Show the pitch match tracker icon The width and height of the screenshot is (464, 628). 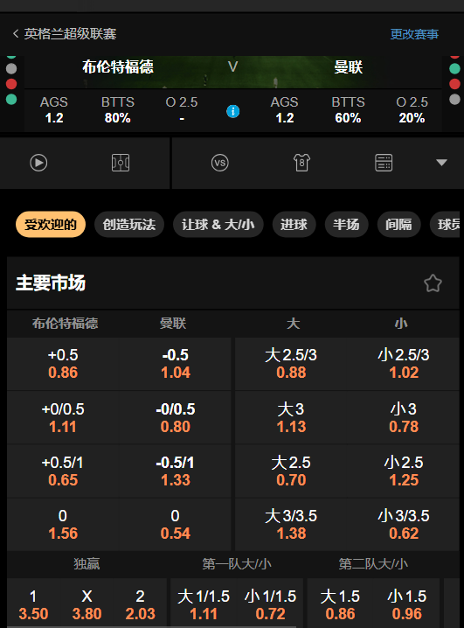coord(121,163)
